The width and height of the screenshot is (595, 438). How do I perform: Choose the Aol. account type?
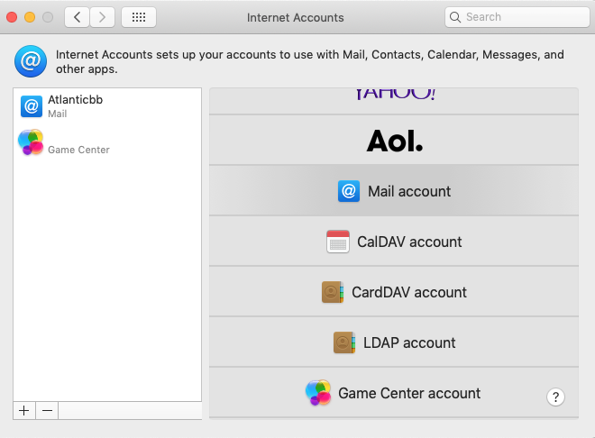pos(394,140)
